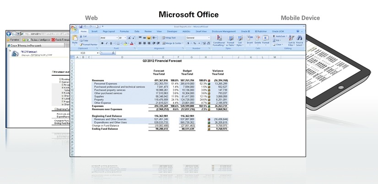Toggle Bold formatting

[102, 43]
